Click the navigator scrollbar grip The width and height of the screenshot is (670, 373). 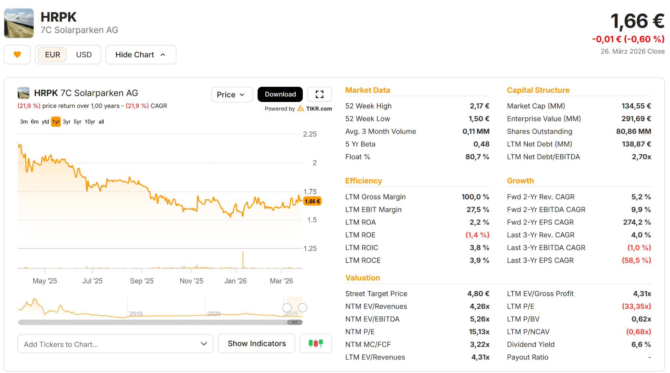point(294,322)
